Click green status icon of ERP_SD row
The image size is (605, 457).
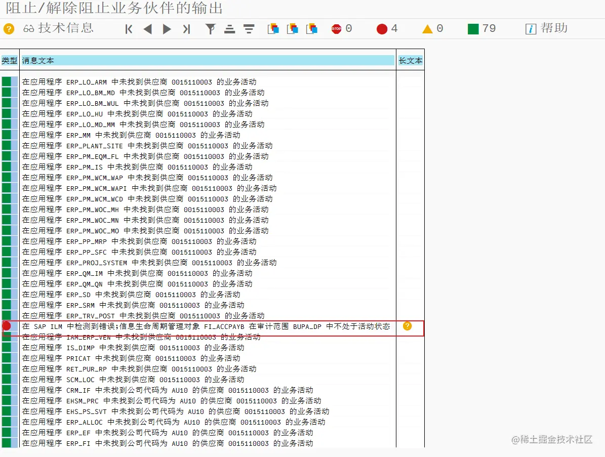click(7, 295)
